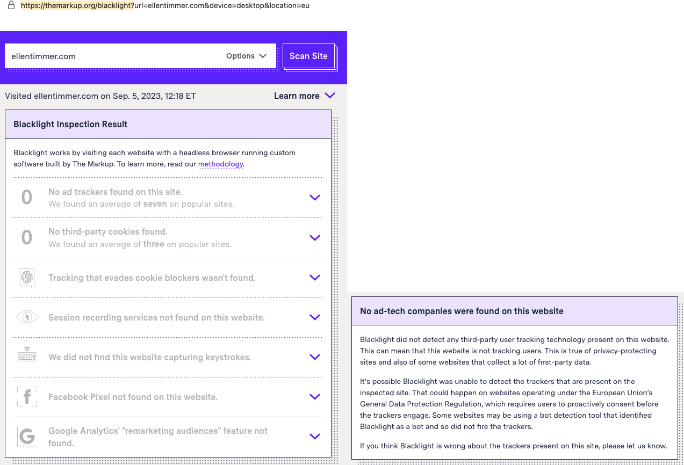
Task: Click the keyboard keystroke capture icon
Action: pyautogui.click(x=27, y=357)
